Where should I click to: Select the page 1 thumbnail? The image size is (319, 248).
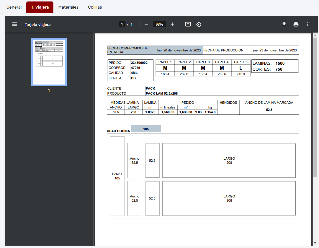pyautogui.click(x=49, y=62)
